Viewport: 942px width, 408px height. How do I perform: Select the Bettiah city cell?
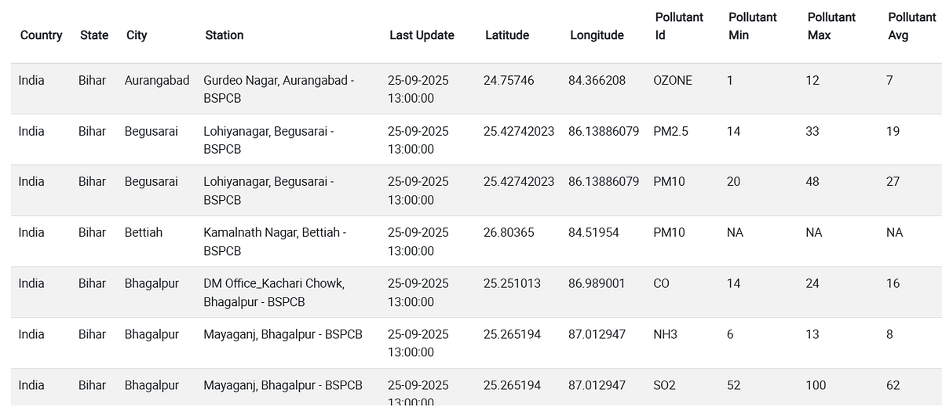coord(144,232)
